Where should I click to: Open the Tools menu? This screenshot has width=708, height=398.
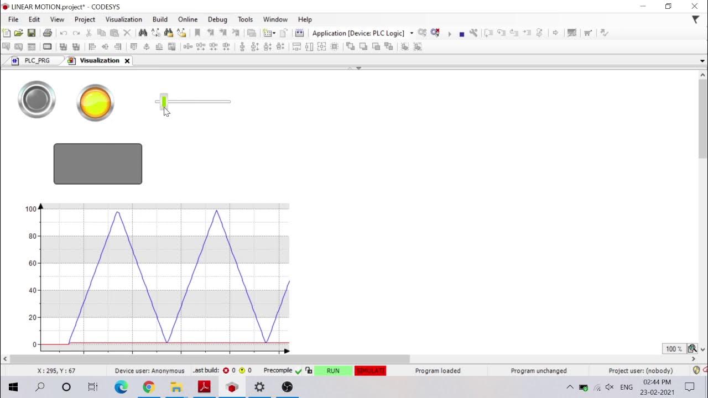point(245,19)
